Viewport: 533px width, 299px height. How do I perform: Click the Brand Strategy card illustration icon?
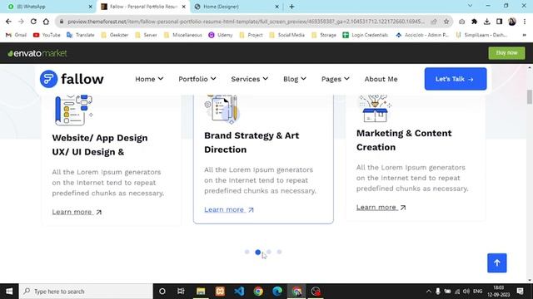pyautogui.click(x=222, y=109)
